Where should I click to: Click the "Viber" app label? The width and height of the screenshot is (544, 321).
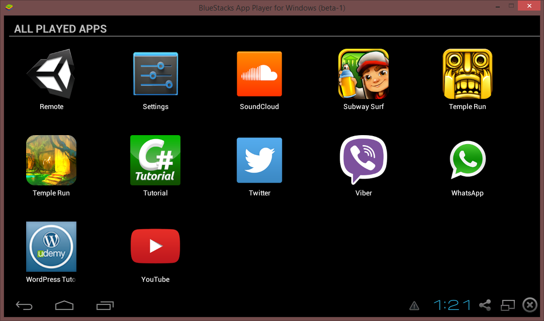tap(363, 193)
